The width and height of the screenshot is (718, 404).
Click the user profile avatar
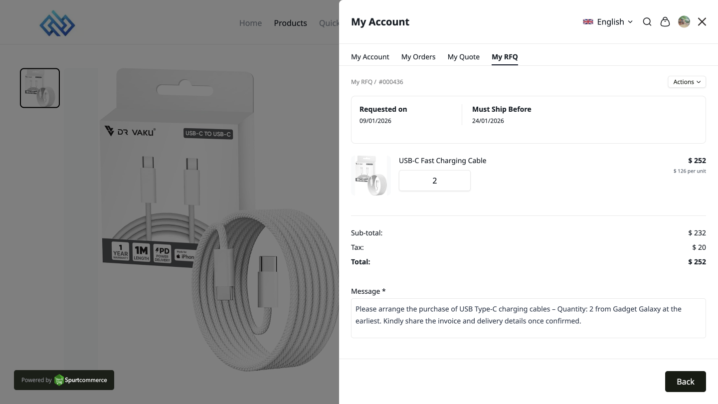(x=684, y=22)
